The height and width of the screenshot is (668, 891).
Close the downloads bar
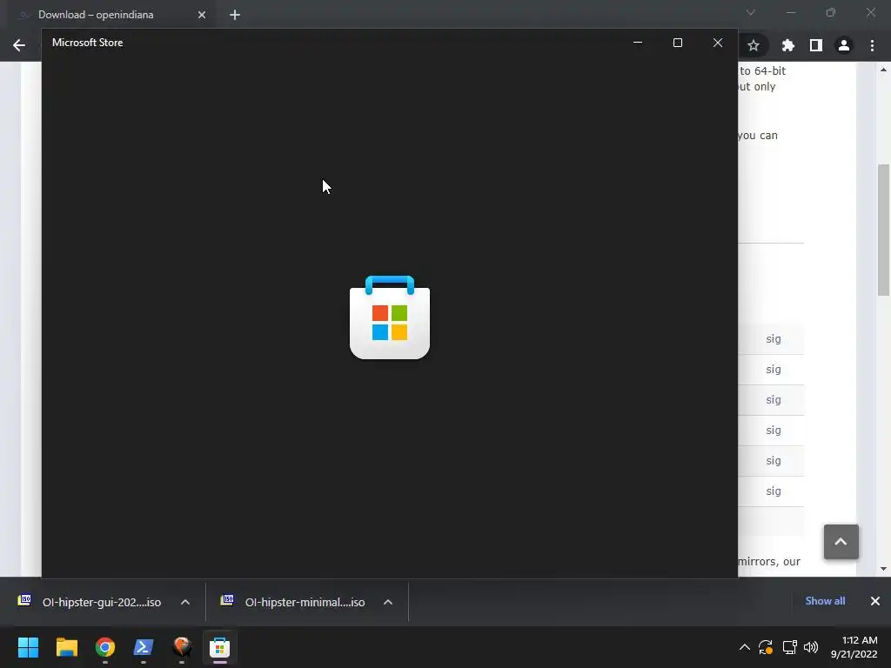coord(875,601)
